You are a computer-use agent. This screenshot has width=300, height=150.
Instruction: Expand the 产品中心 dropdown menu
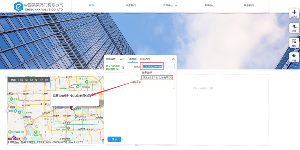coord(170,5)
